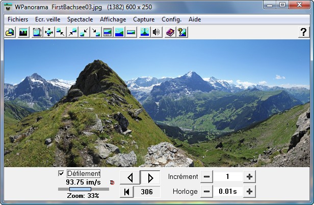Open the Ecr. veille menu
Screen dimensions: 314x205
48,19
